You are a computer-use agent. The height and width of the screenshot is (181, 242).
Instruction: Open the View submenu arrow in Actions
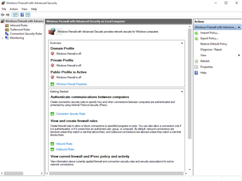click(x=239, y=55)
